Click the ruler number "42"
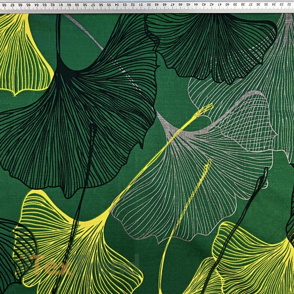Screen dimensions: 294x294 tap(212, 4)
